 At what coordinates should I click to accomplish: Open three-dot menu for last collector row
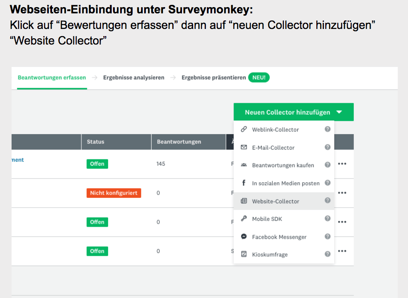tap(342, 251)
